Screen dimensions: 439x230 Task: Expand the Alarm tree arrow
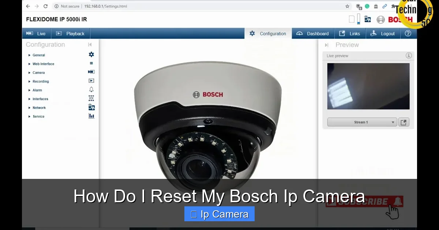[30, 90]
